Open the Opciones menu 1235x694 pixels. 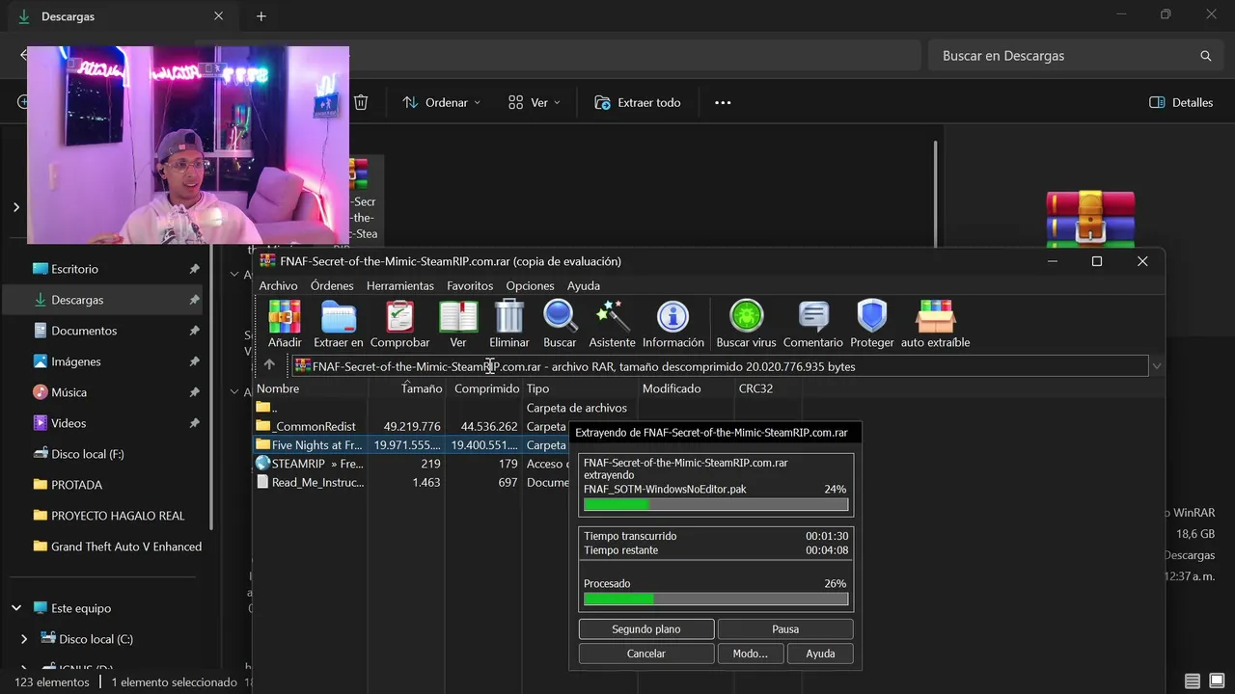click(531, 285)
